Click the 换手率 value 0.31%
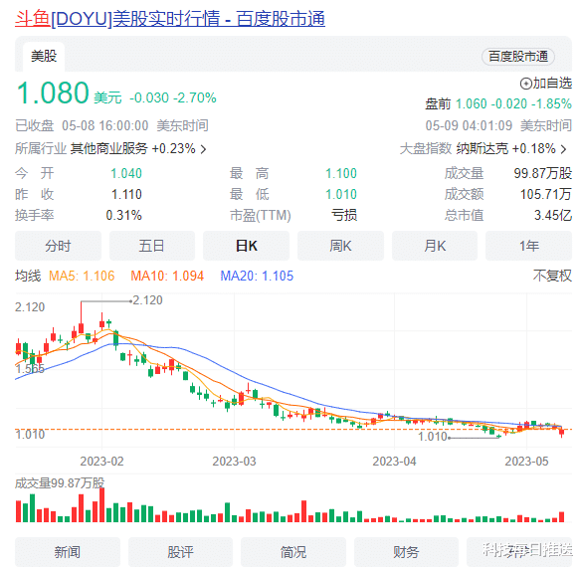580x567 pixels. tap(124, 215)
